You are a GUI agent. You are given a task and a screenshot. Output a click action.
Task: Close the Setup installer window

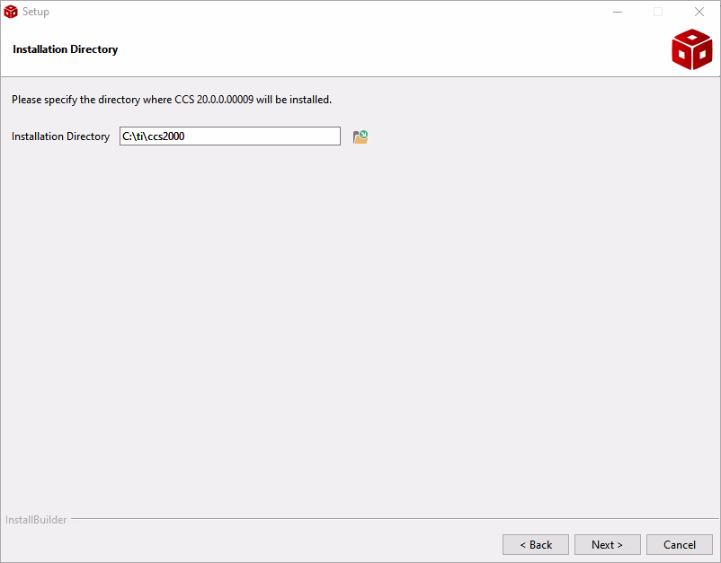coord(699,12)
